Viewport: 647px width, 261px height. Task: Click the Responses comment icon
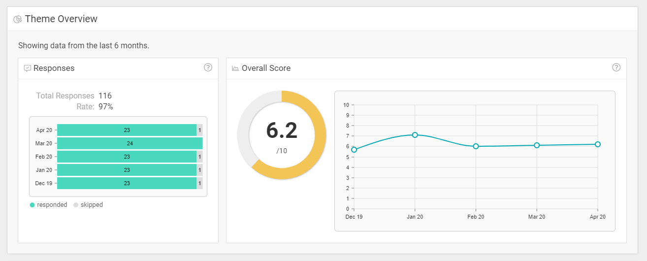[x=28, y=68]
